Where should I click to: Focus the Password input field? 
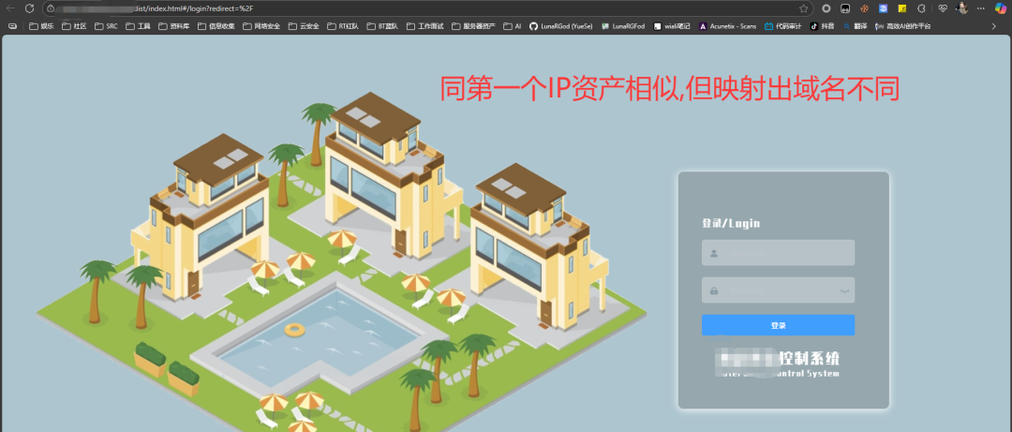coord(778,290)
